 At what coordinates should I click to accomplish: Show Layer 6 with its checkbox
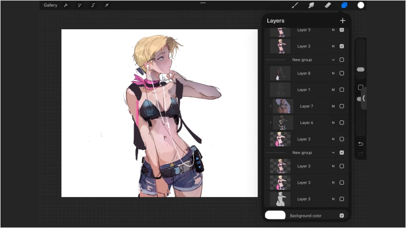click(x=342, y=123)
